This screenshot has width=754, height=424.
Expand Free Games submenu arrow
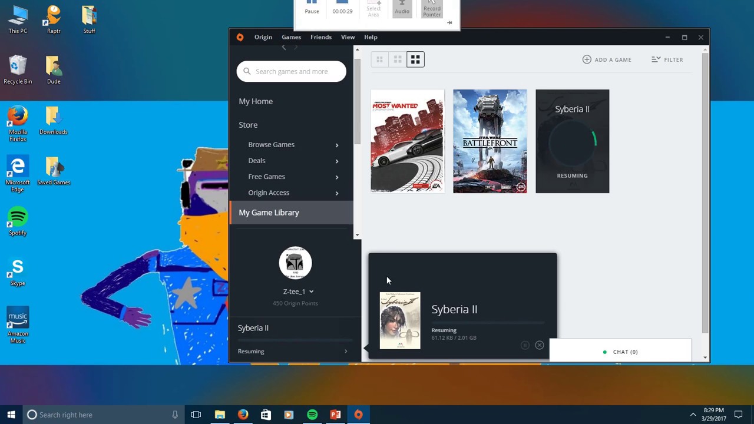point(337,177)
